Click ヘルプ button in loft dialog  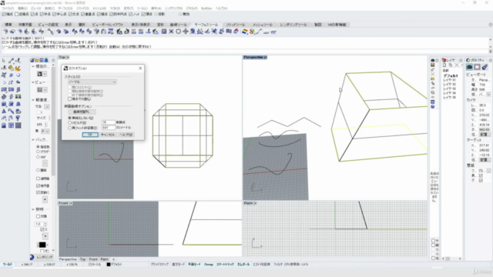click(x=126, y=135)
